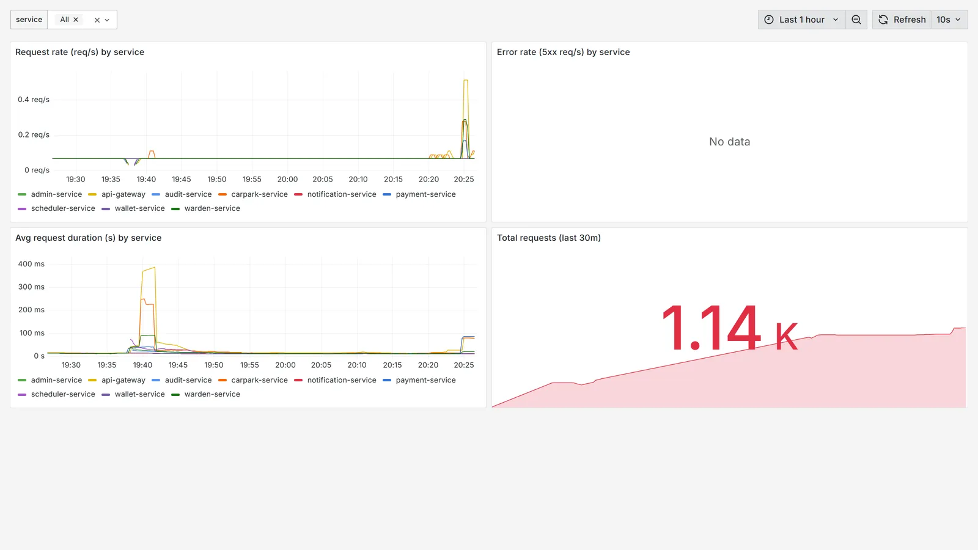Open the Last 1 hour time range picker
The width and height of the screenshot is (978, 550).
coord(802,20)
